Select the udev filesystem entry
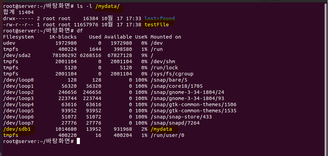 [10, 43]
